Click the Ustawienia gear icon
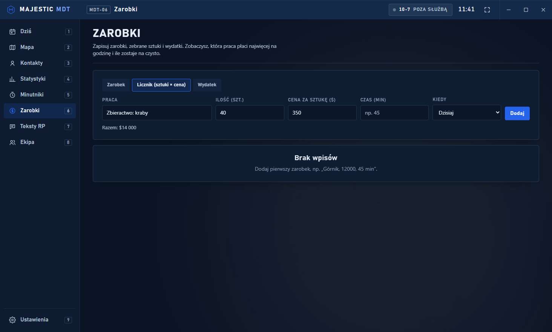The width and height of the screenshot is (552, 332). tap(12, 320)
